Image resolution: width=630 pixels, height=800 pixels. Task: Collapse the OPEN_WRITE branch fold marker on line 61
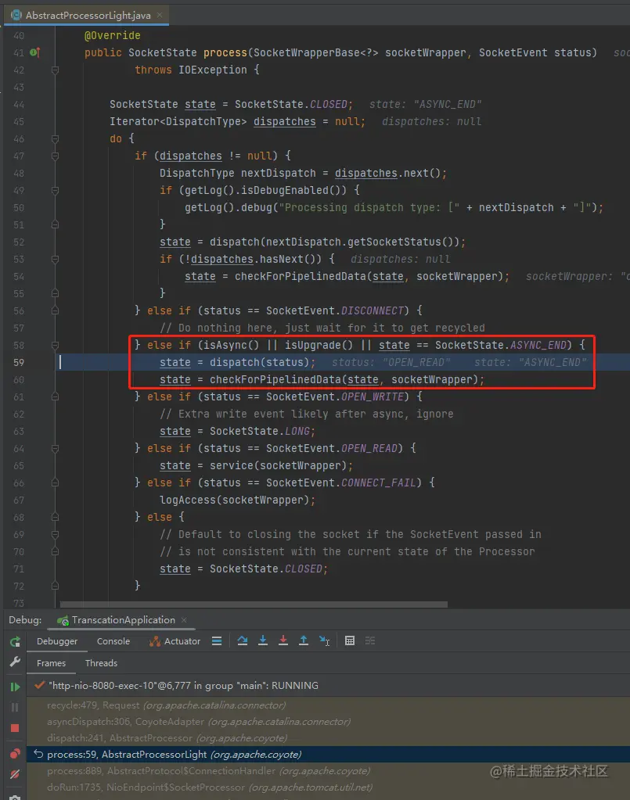pyautogui.click(x=55, y=397)
